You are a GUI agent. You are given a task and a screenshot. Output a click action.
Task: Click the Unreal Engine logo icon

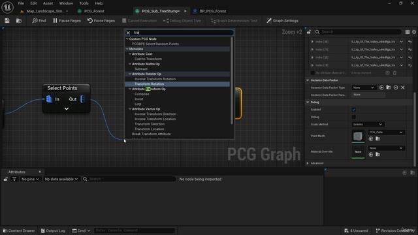[7, 7]
